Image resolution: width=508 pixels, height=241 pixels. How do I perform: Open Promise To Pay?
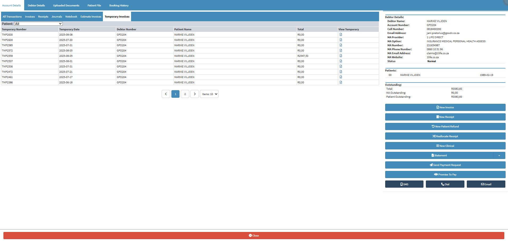pyautogui.click(x=445, y=175)
